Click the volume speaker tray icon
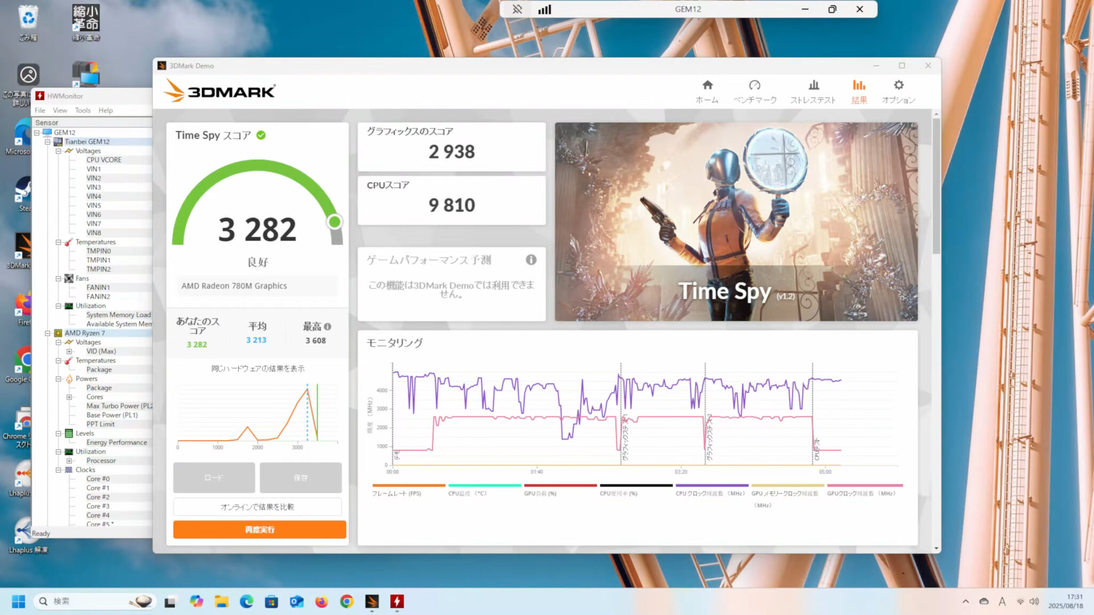 point(1034,602)
